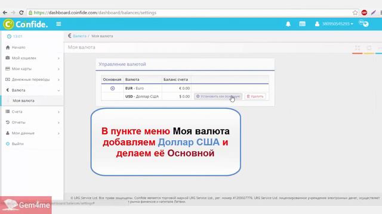Click the address bar URL
The width and height of the screenshot is (382, 214).
click(x=95, y=12)
